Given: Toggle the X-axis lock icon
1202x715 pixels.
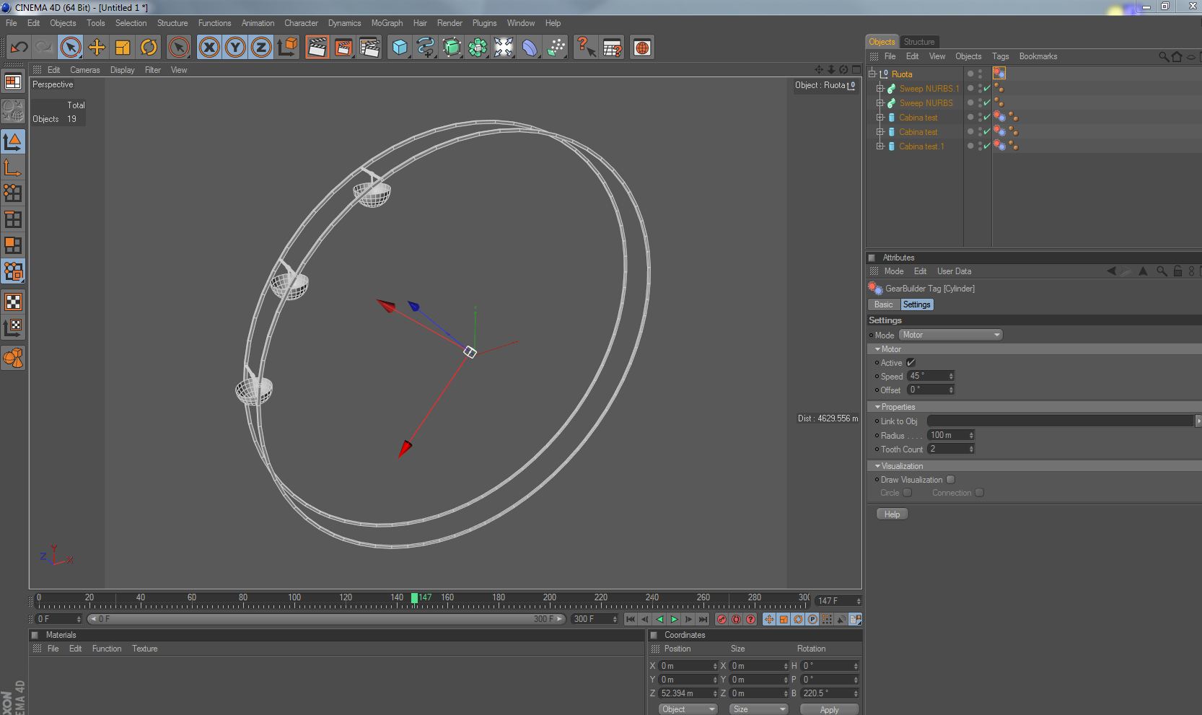Looking at the screenshot, I should coord(209,48).
